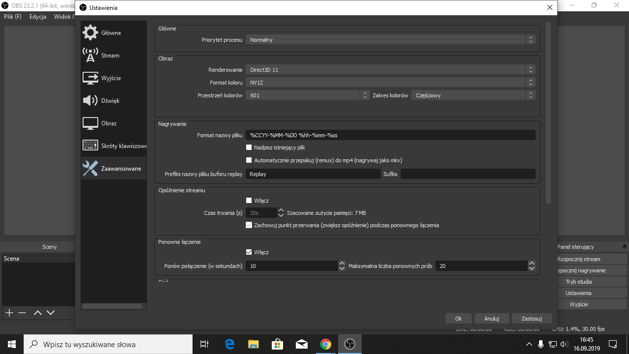Image resolution: width=629 pixels, height=354 pixels.
Task: Click Ustawienia button in OBS control panel
Action: tap(592, 293)
